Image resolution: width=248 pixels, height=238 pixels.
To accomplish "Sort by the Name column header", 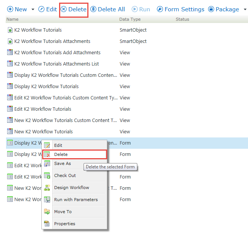I will point(12,19).
